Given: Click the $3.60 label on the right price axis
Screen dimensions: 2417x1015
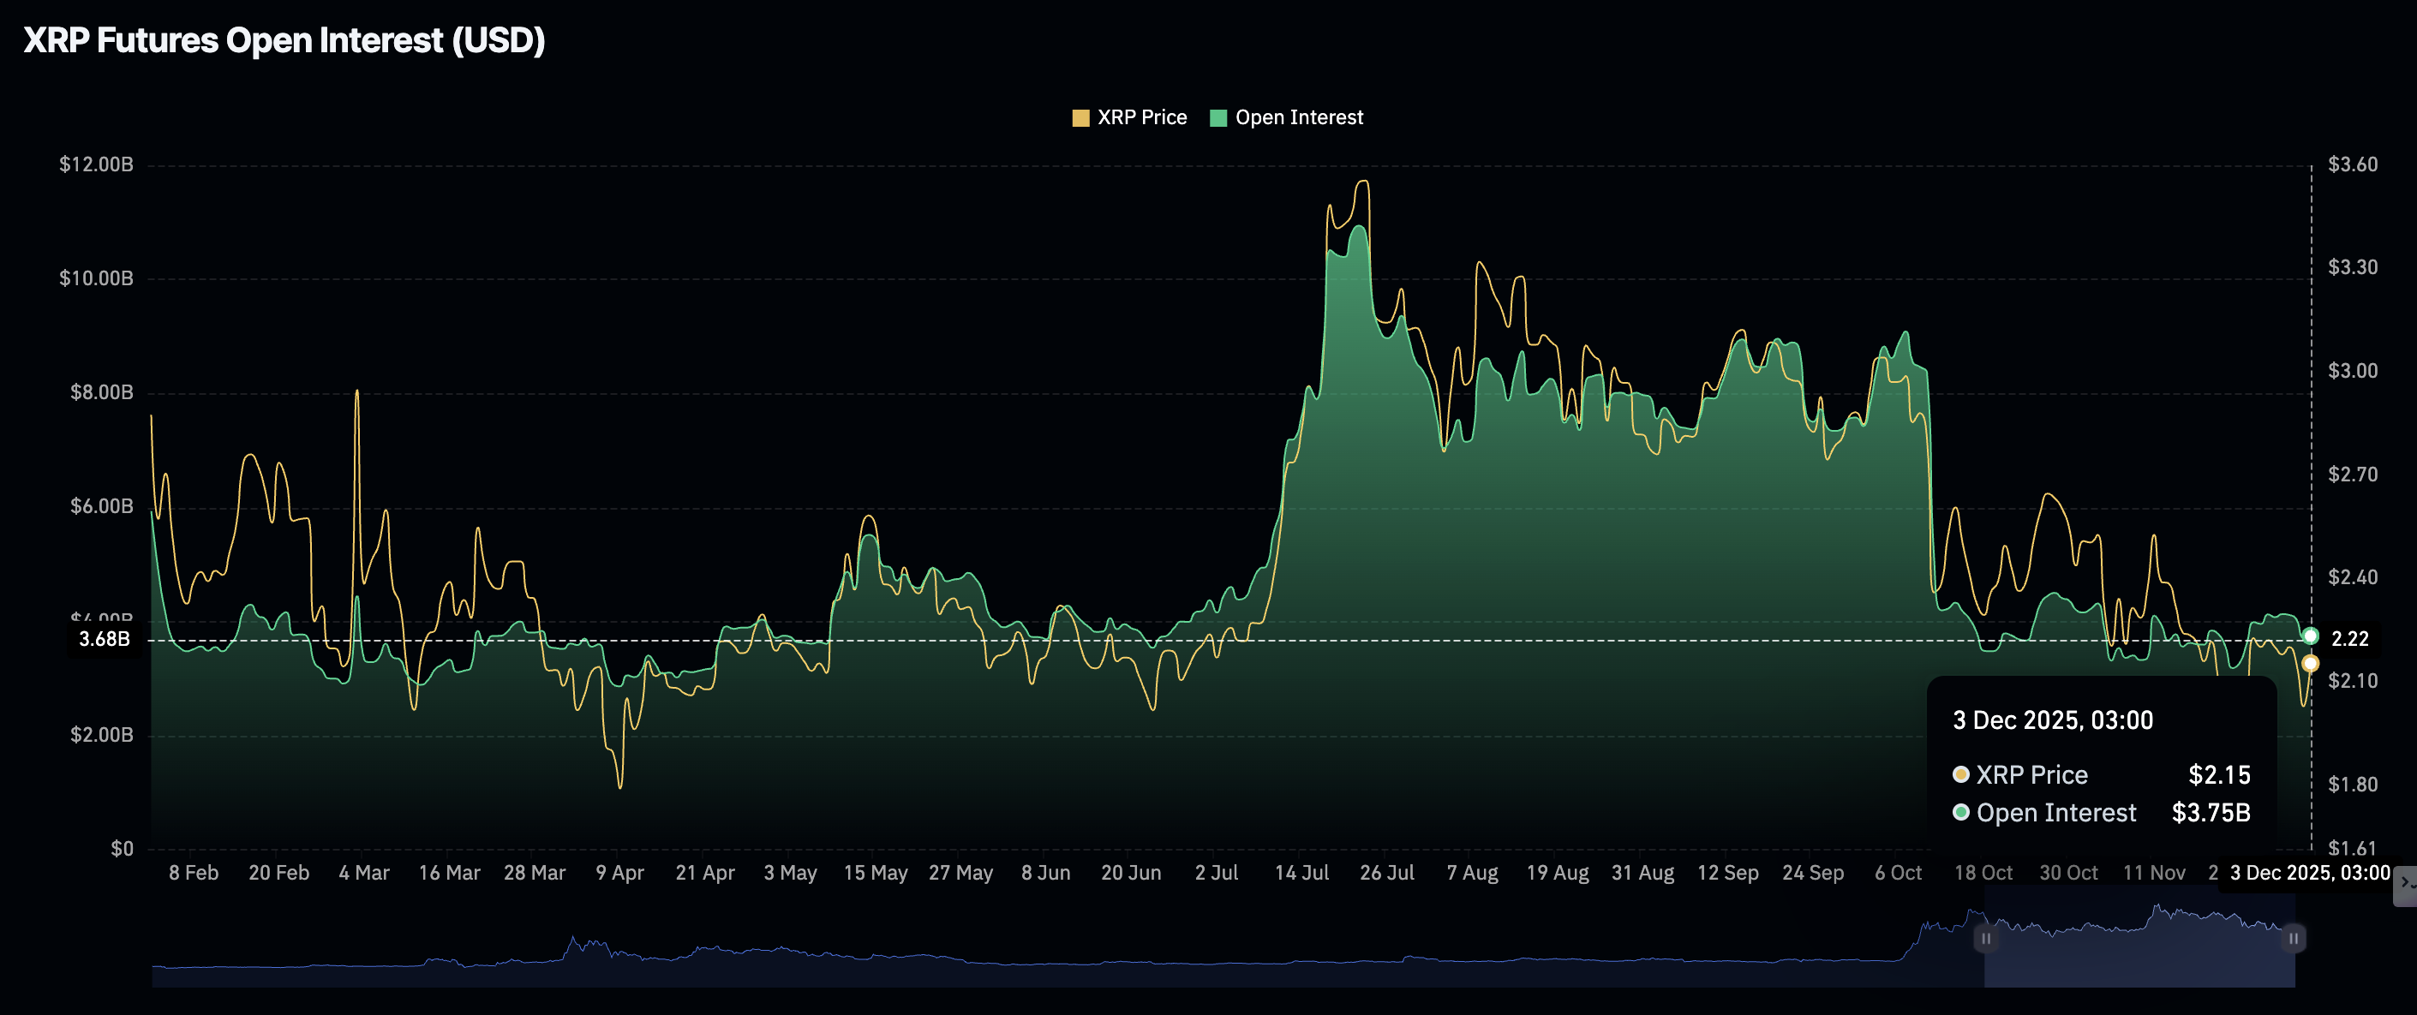Looking at the screenshot, I should [x=2352, y=165].
